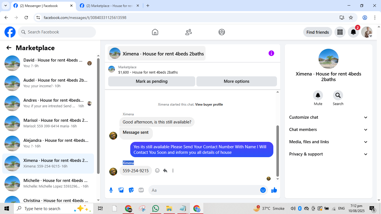Expand the Privacy & support section
Screen dimensions: 381x214
[329, 154]
